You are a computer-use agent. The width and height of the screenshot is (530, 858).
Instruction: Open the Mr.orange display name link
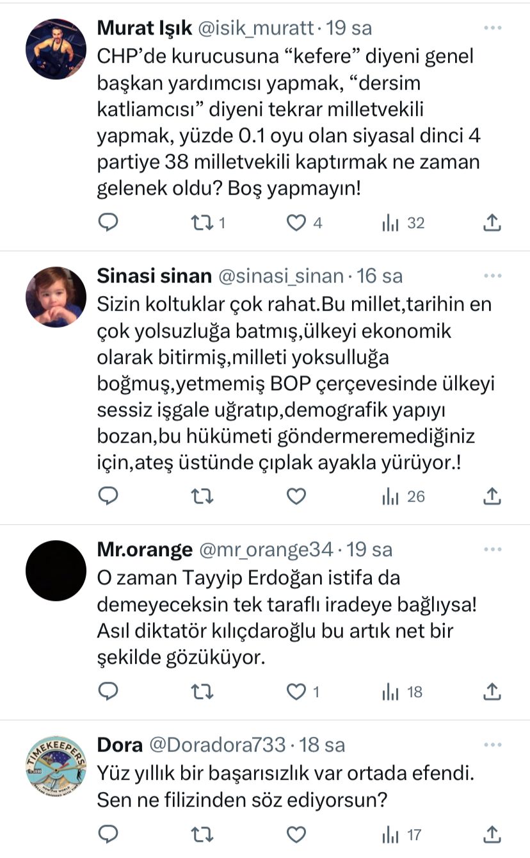(x=144, y=550)
